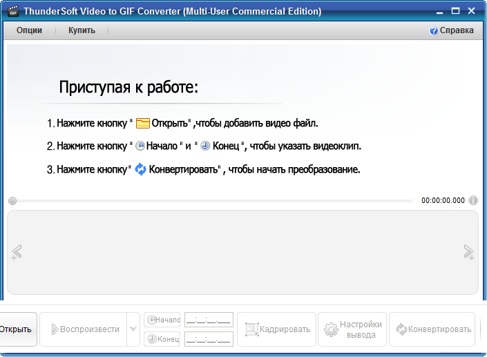Click the left arrow add-frame icon
Screen dimensions: 487x357
(x=17, y=252)
